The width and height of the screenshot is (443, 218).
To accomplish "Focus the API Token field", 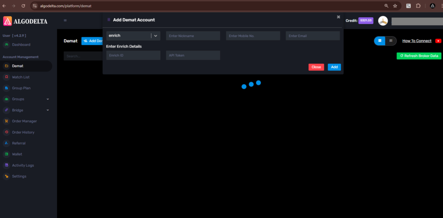I will 193,56.
